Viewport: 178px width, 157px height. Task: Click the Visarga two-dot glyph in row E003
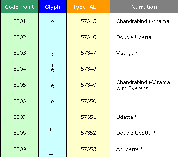click(x=53, y=54)
